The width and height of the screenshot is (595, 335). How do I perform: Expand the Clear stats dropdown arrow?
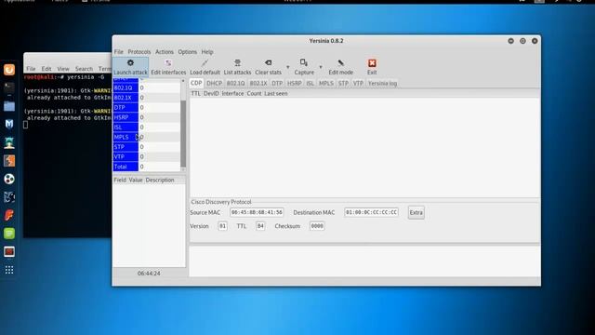pos(287,67)
